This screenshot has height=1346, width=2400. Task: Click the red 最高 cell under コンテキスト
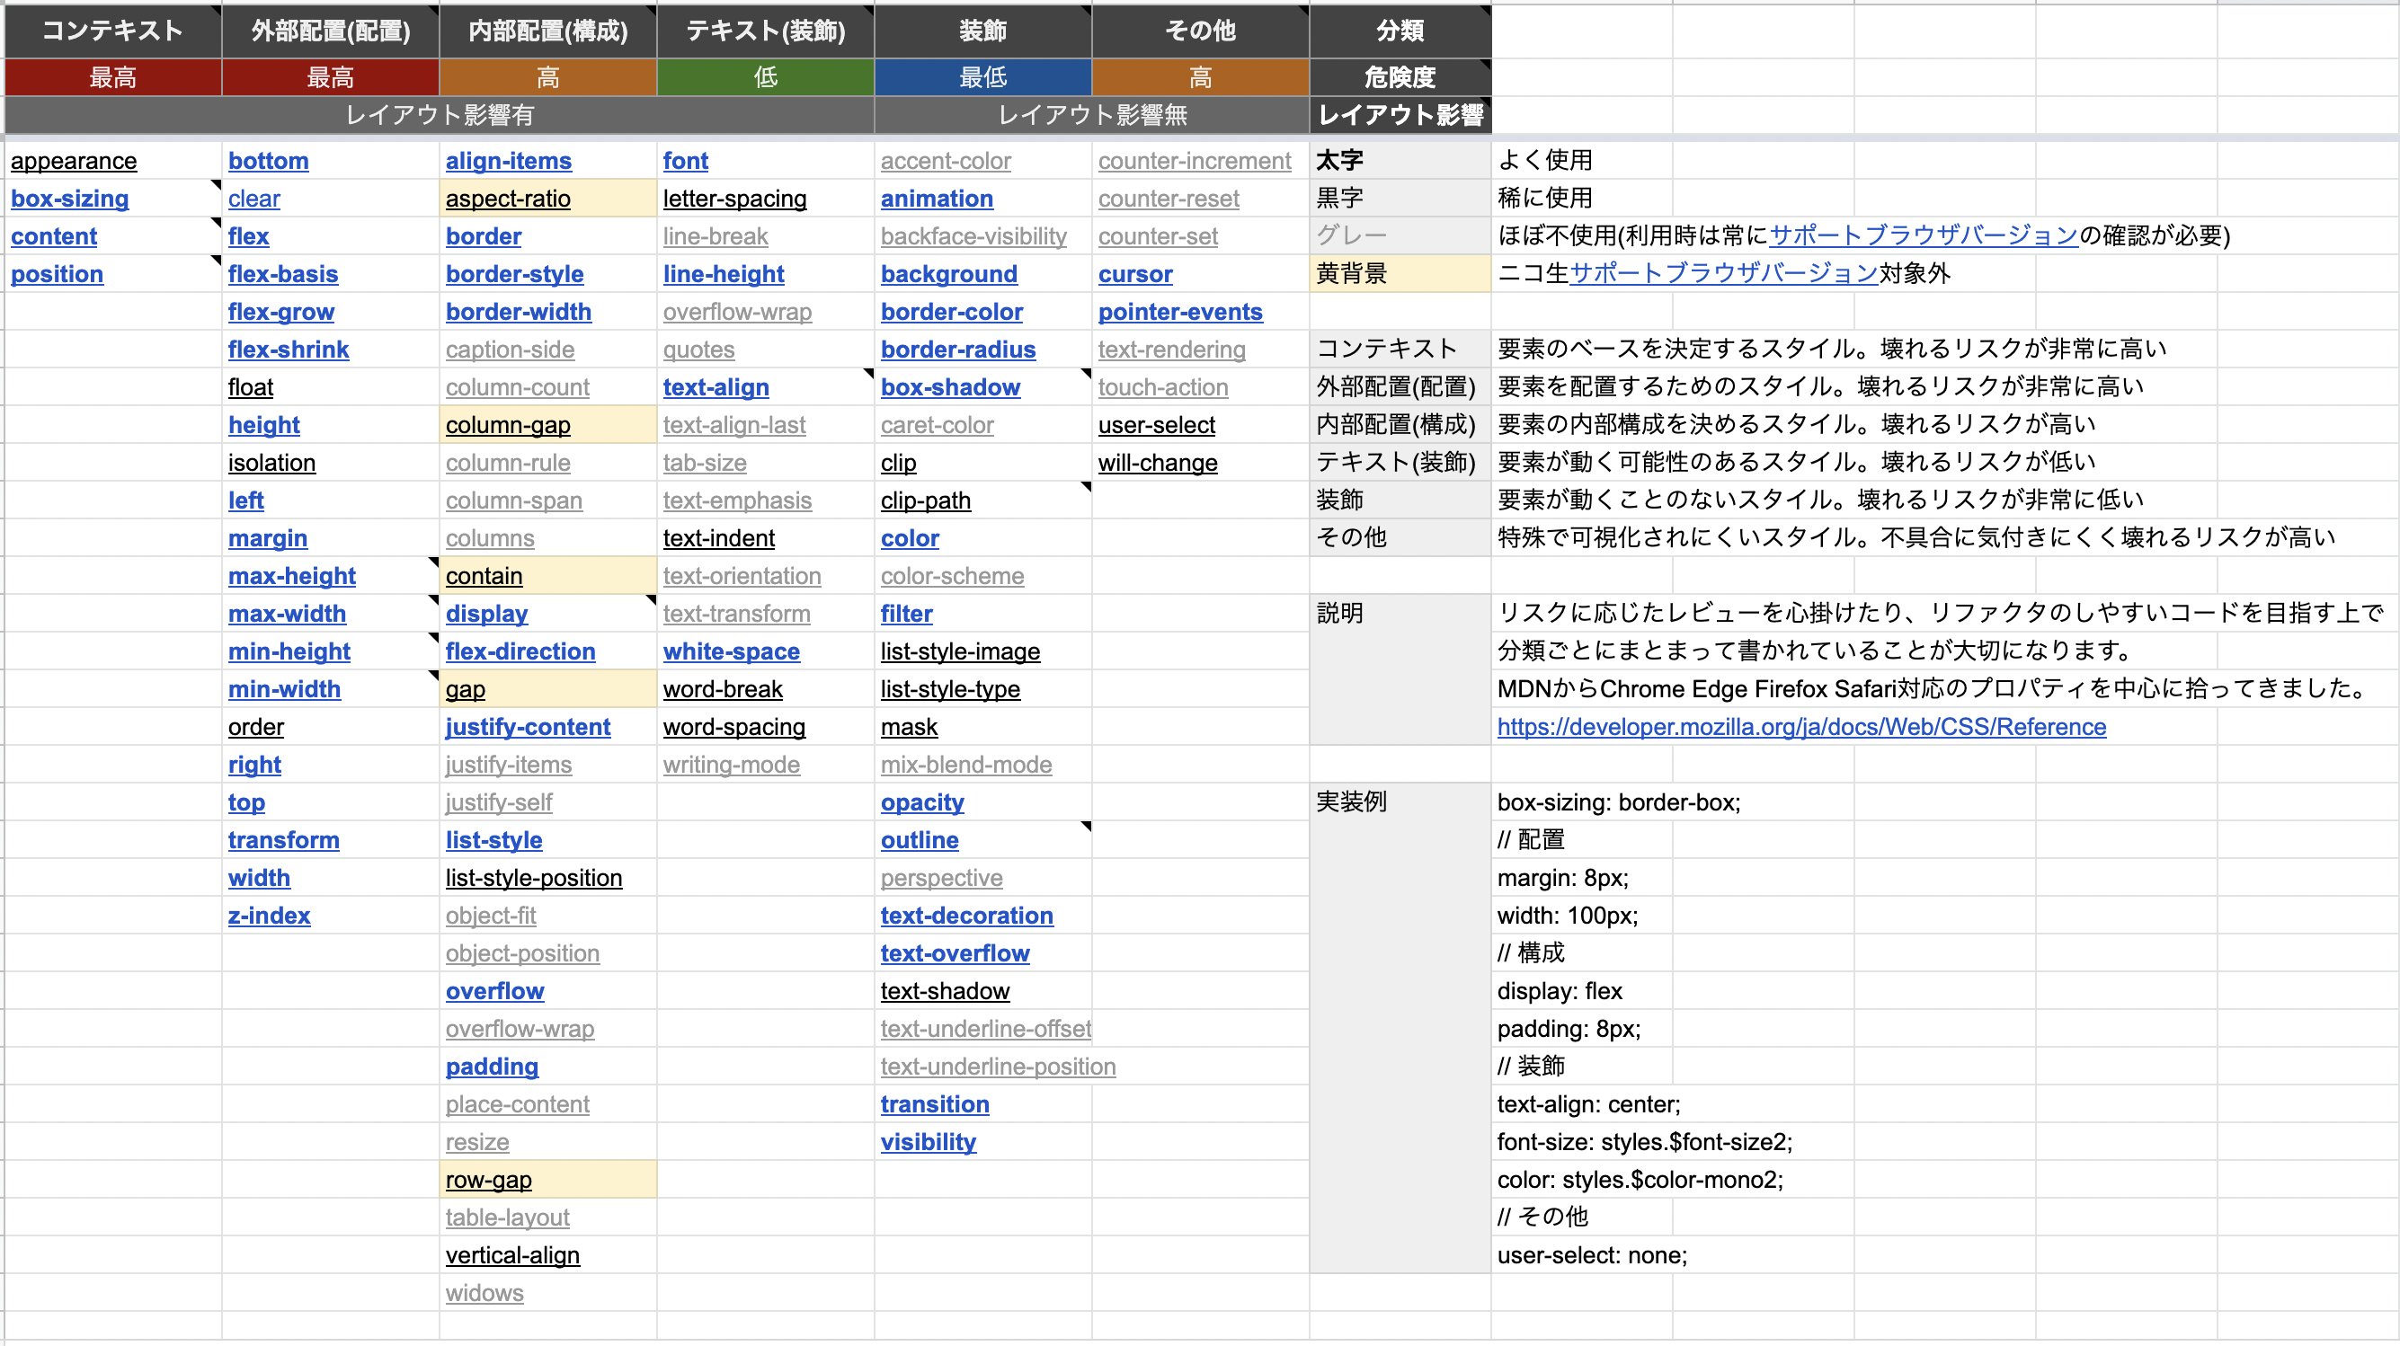pos(112,77)
